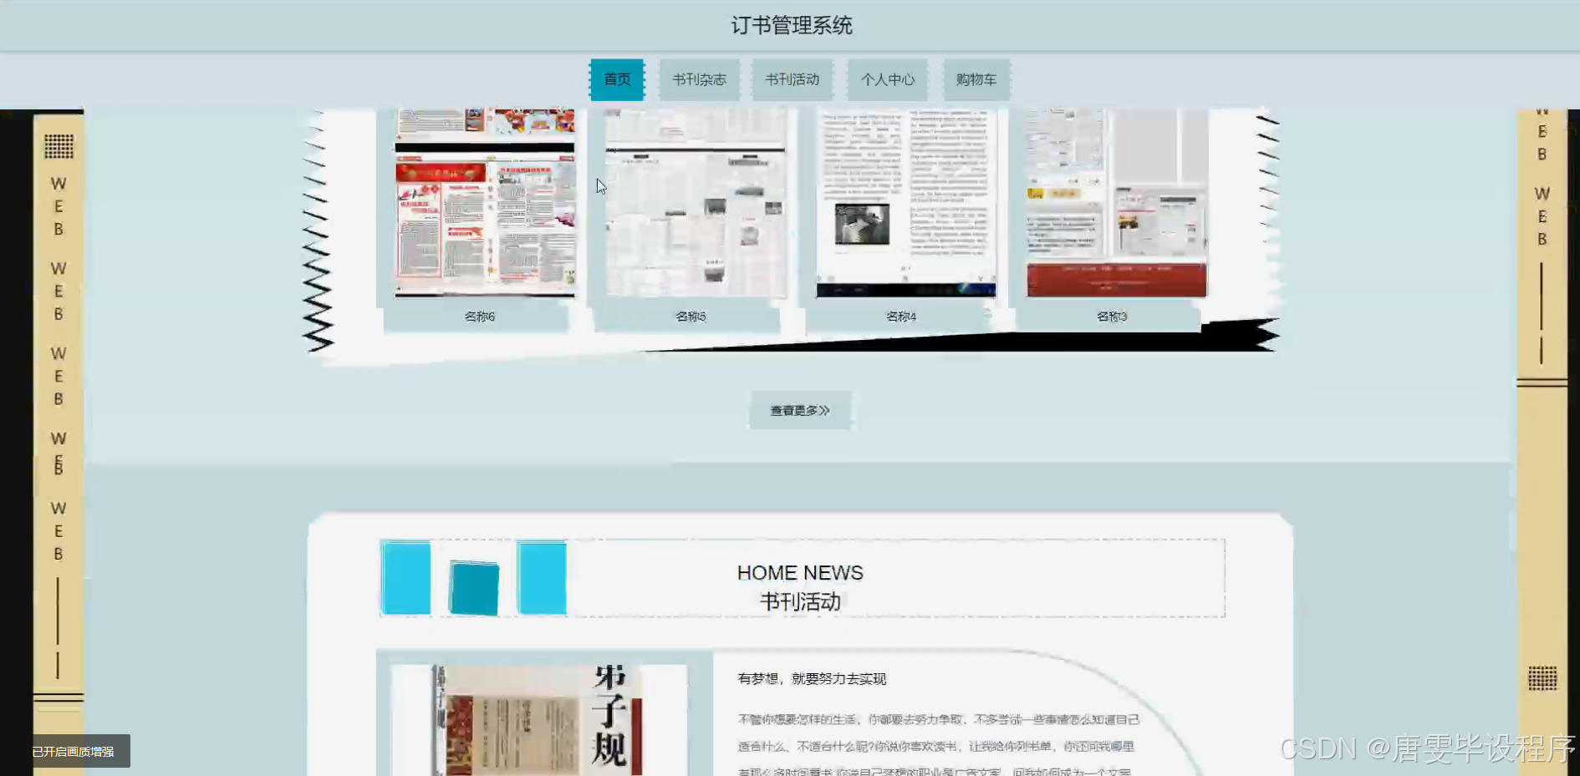Click the 名称3 caption text
1580x776 pixels.
point(1112,317)
